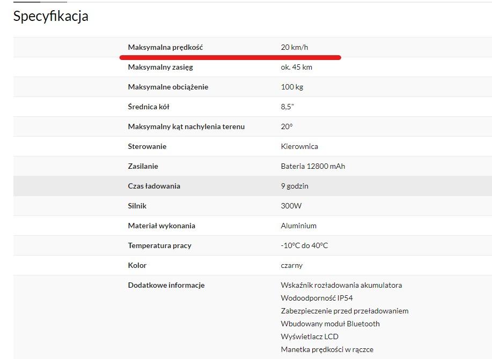Click the highlighted Czas ładowania row label
Image resolution: width=492 pixels, height=359 pixels.
154,186
